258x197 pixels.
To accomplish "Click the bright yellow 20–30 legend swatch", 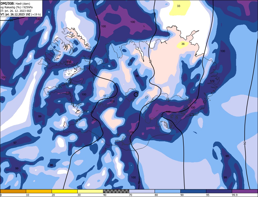I will (x=64, y=191).
